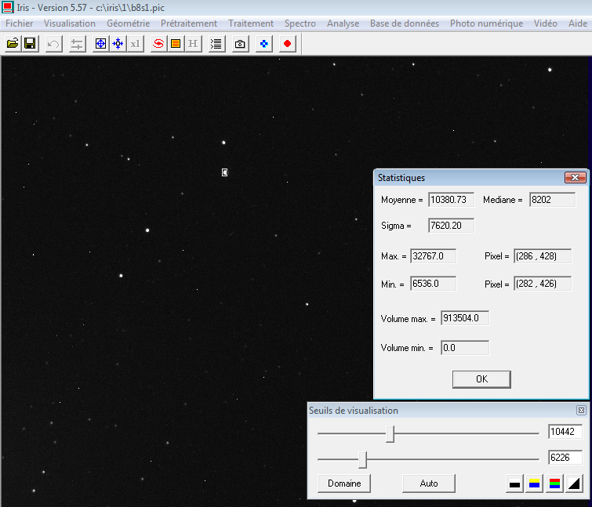Click the H histogram toolbar icon
592x507 pixels.
click(193, 44)
